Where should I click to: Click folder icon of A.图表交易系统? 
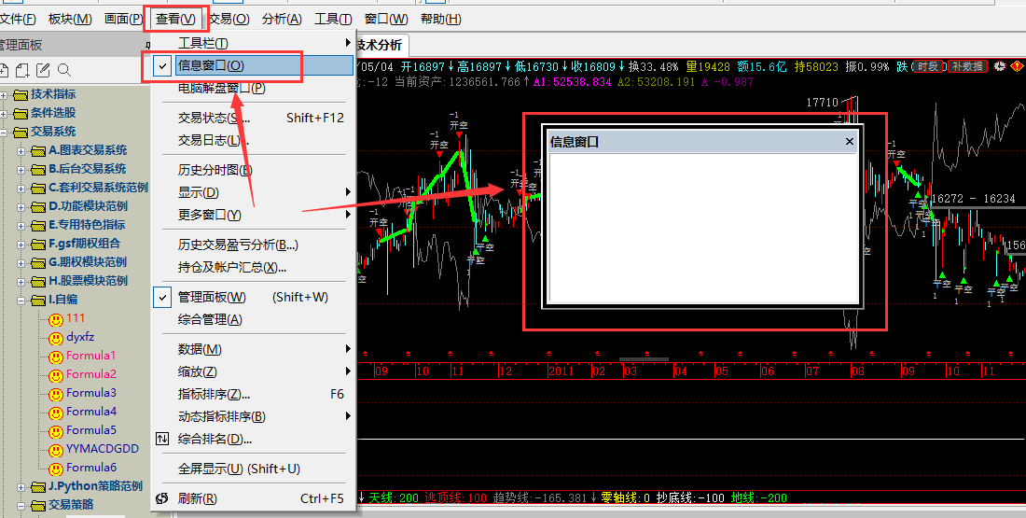[x=38, y=150]
